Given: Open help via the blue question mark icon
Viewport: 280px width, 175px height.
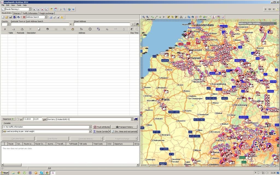Looking at the screenshot, I should click(73, 9).
